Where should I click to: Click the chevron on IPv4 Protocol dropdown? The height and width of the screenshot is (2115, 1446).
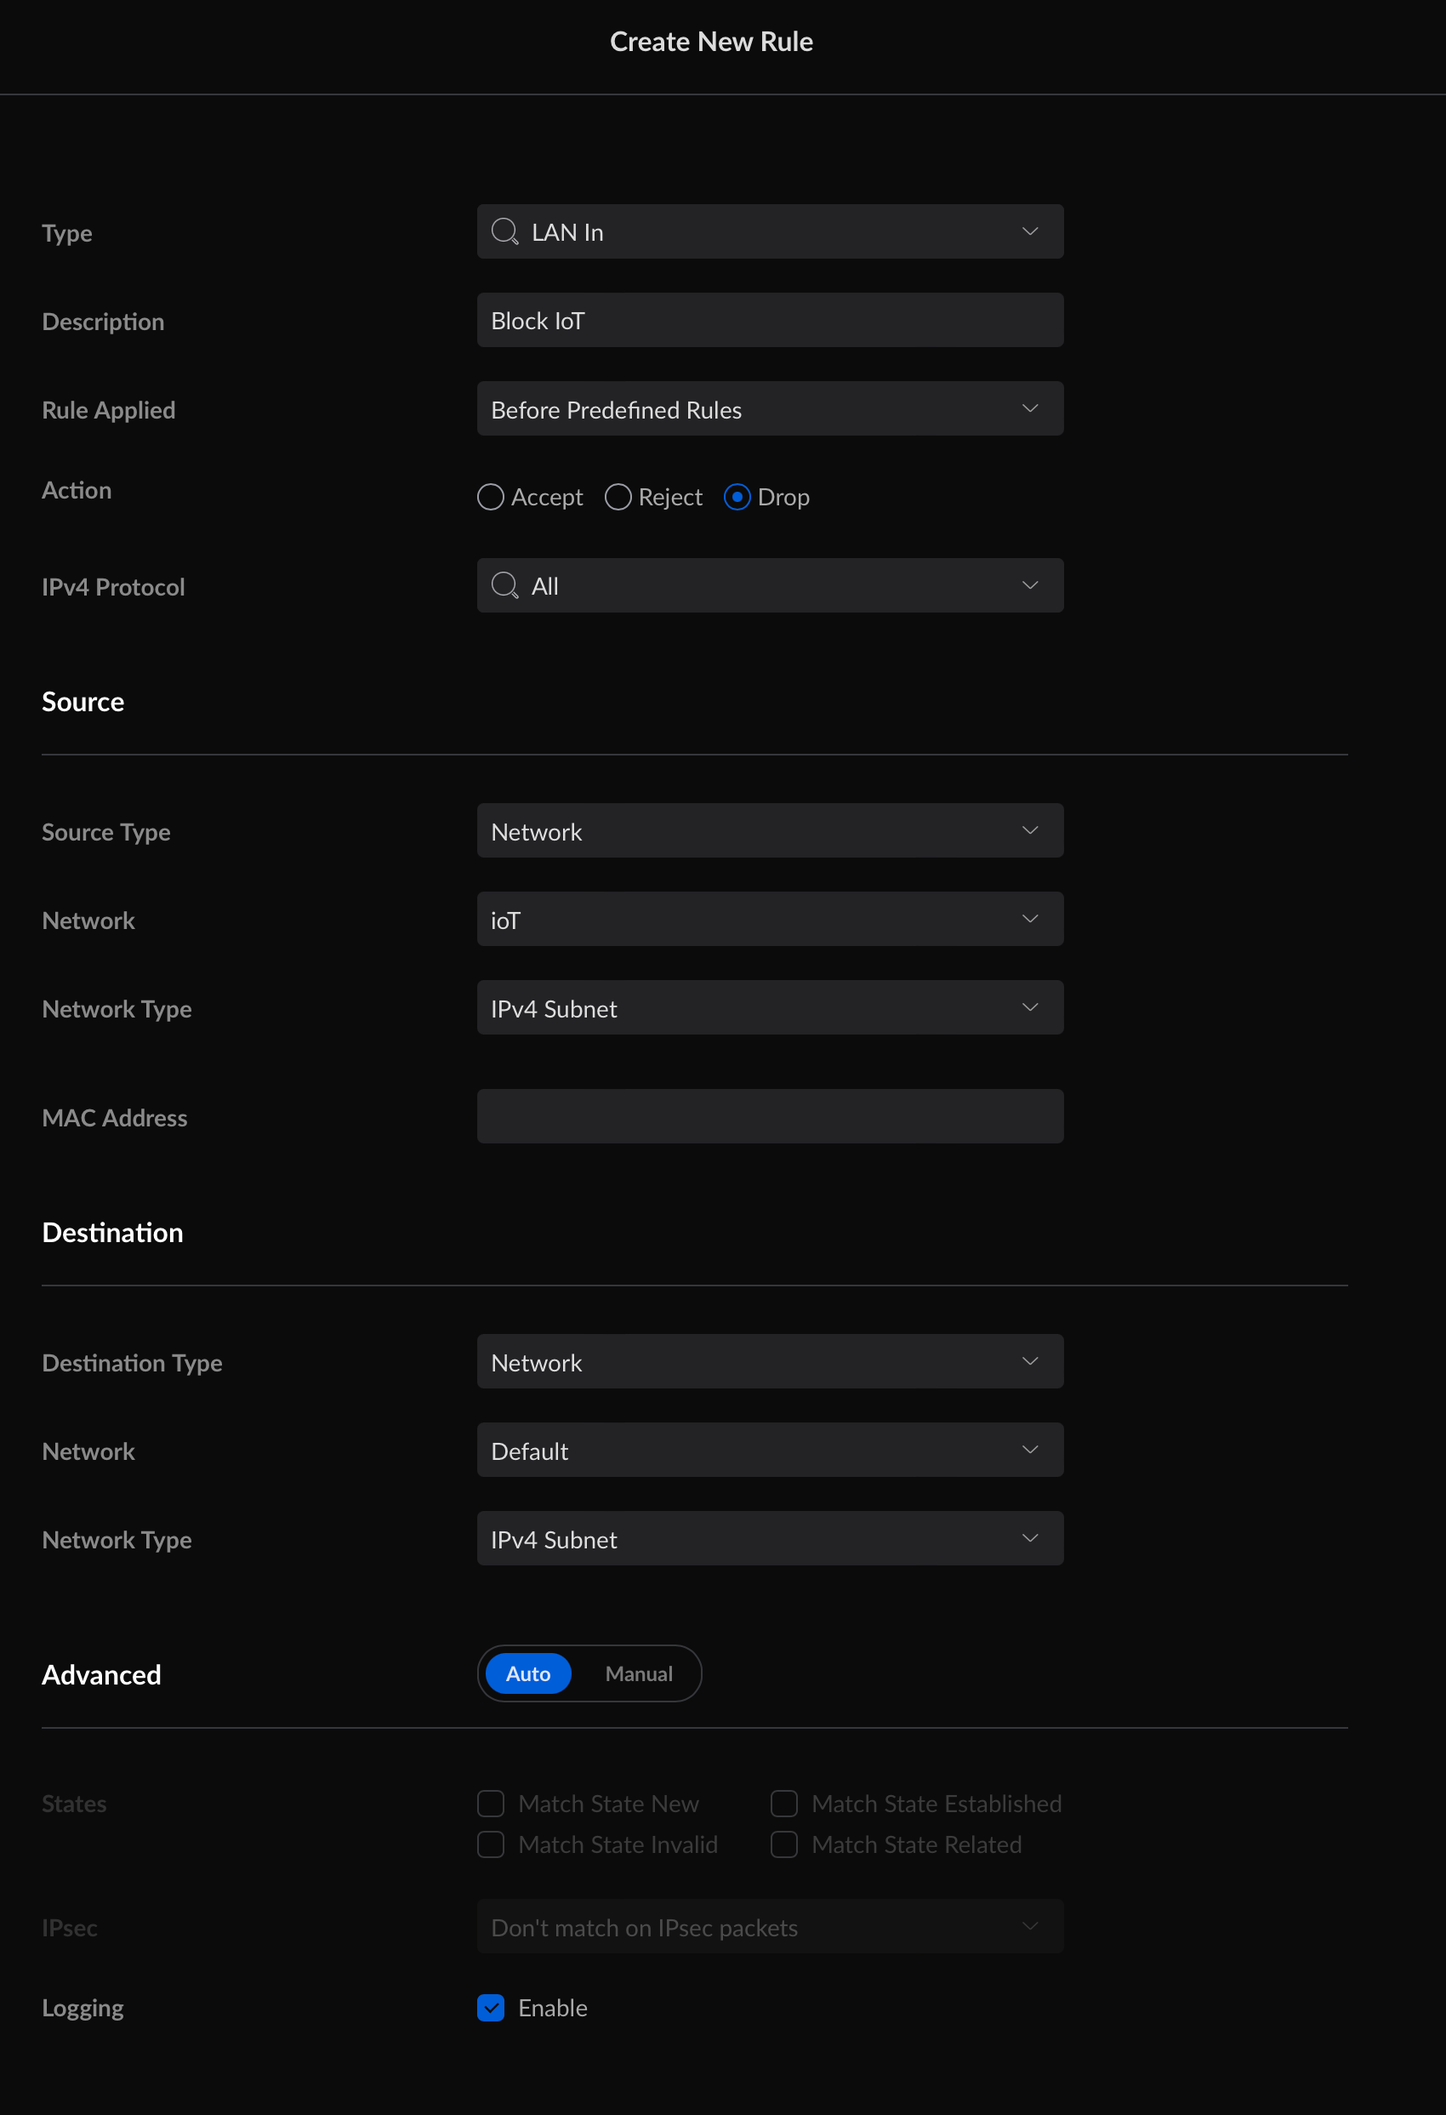[1030, 585]
